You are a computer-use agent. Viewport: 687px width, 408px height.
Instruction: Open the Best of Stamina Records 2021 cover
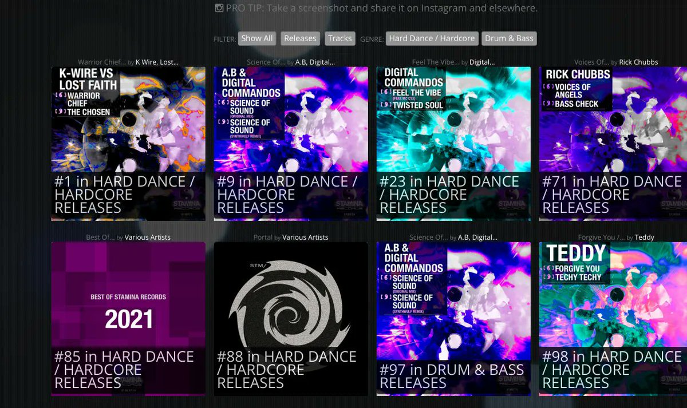128,319
